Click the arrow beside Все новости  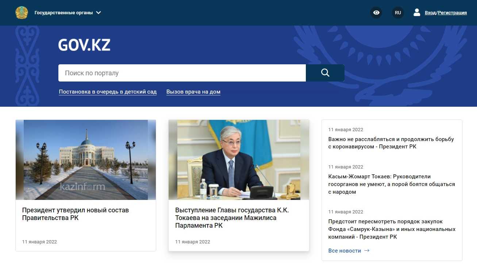367,251
